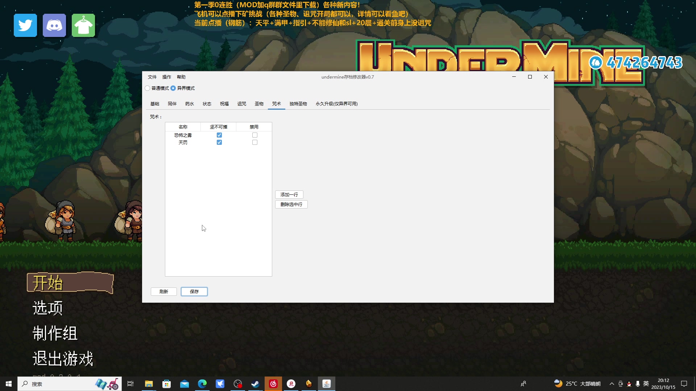Open File Explorer from the taskbar
Screen dimensions: 696x391
click(149, 384)
